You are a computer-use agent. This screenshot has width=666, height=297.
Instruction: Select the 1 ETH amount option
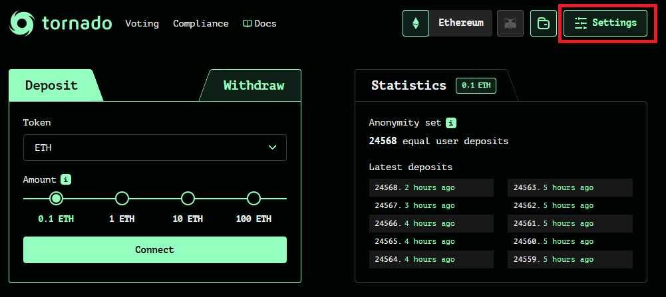122,198
